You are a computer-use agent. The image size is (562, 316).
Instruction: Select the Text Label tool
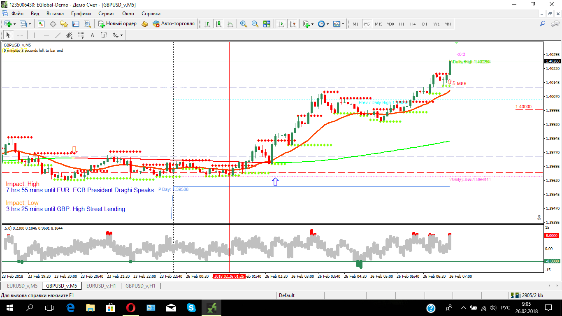104,35
